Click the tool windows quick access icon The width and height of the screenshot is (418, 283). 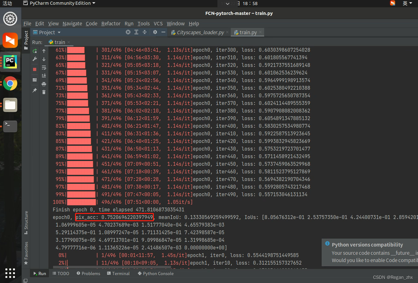coord(26,280)
